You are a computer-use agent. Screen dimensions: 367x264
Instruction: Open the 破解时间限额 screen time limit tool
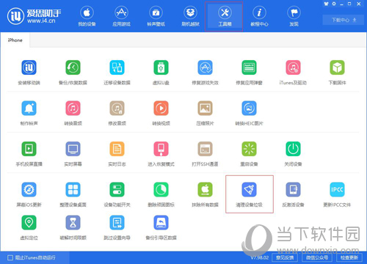73,227
